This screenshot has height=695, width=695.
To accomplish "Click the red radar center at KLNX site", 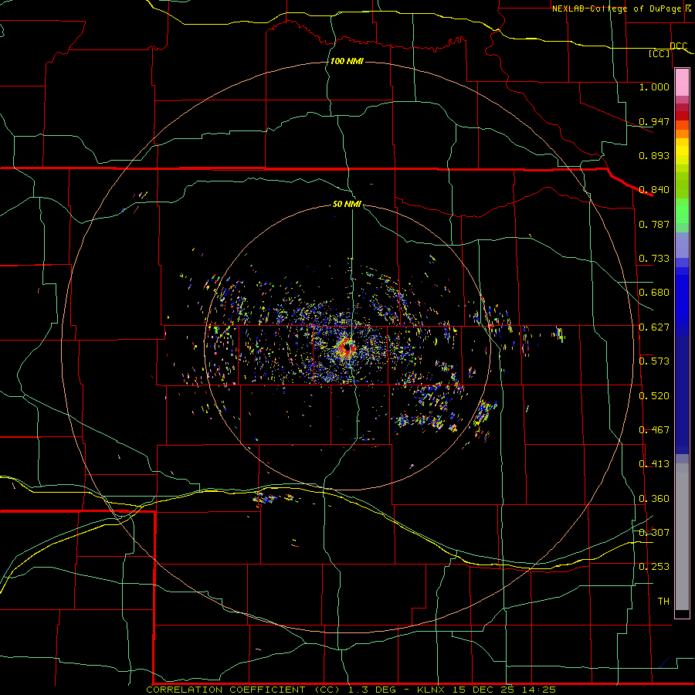I will [347, 349].
